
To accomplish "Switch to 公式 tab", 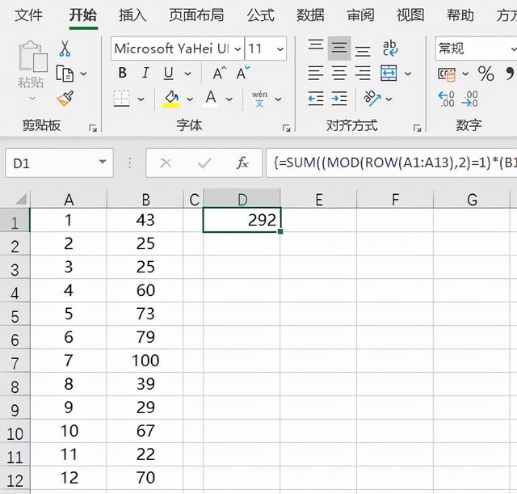I will tap(260, 15).
